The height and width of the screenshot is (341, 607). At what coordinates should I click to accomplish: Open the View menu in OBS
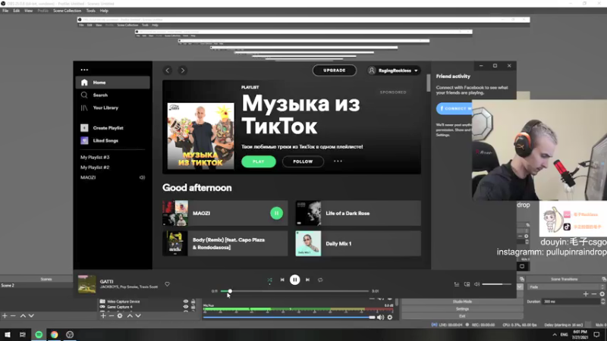29,11
